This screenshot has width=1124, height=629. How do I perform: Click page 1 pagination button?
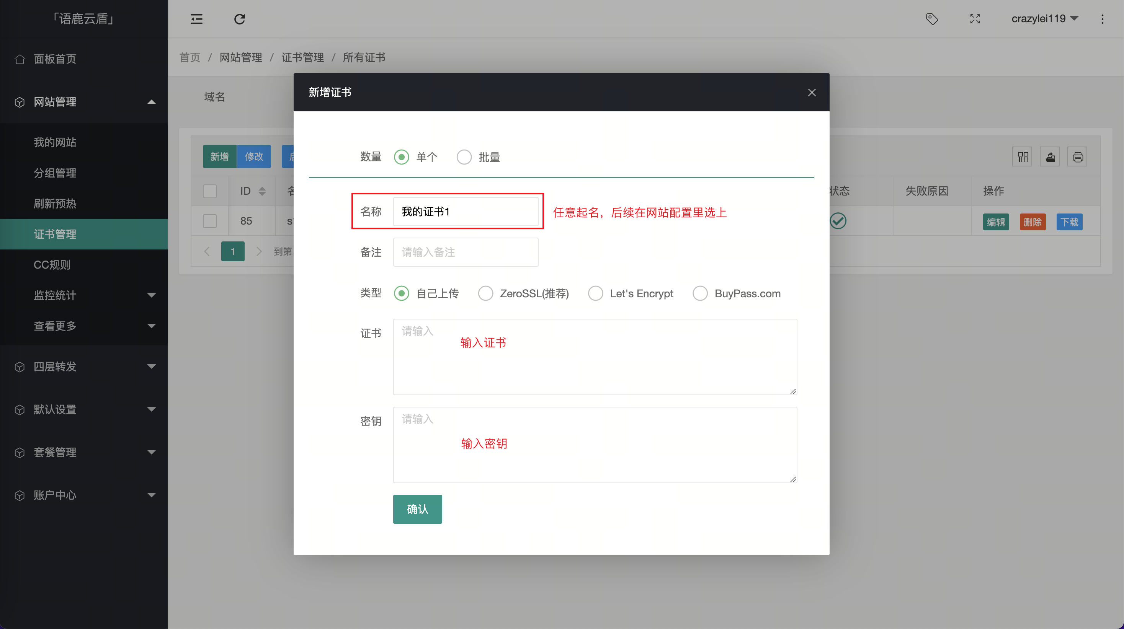coord(232,251)
